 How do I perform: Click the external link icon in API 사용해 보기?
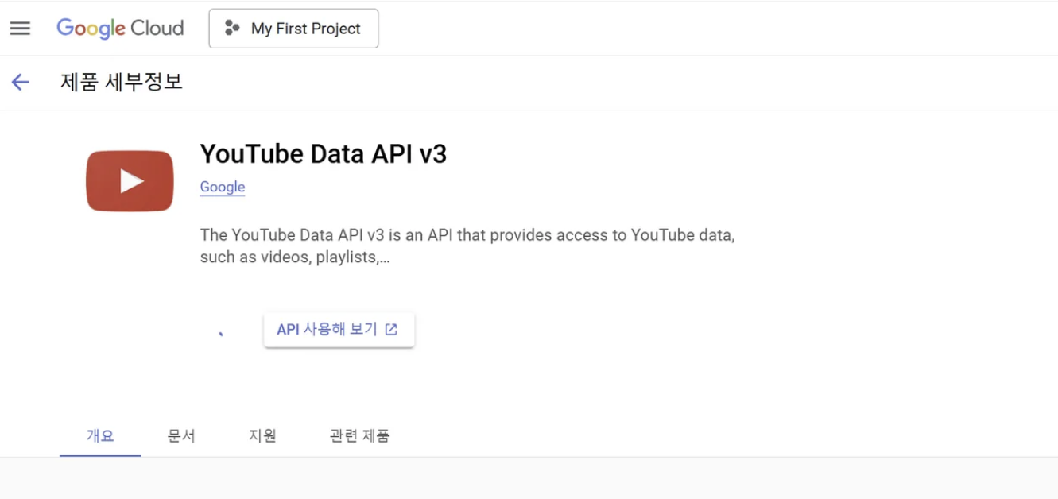[391, 329]
